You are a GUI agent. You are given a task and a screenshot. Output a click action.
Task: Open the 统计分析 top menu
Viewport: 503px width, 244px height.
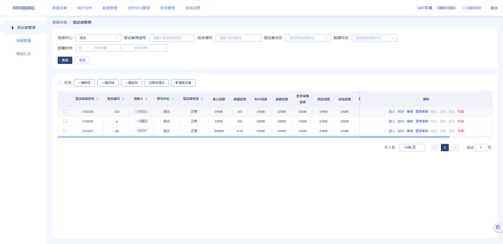pos(85,8)
